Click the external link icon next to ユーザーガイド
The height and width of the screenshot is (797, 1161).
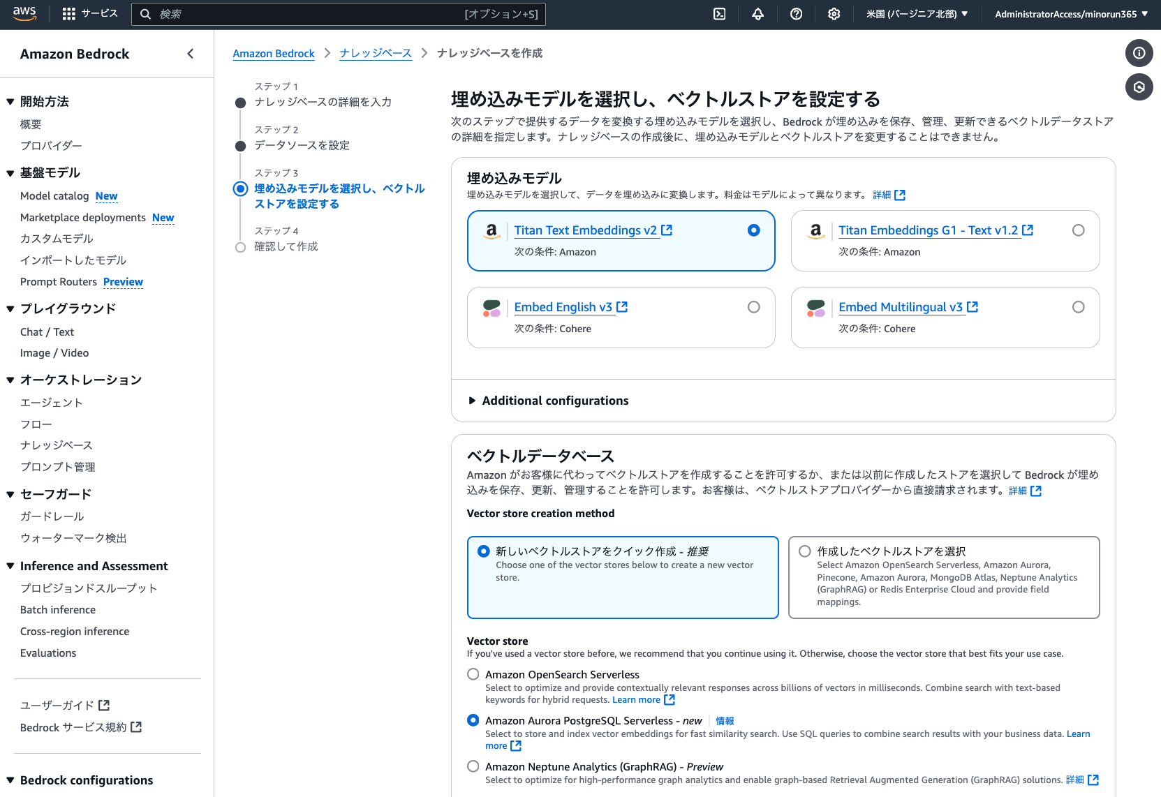(104, 705)
